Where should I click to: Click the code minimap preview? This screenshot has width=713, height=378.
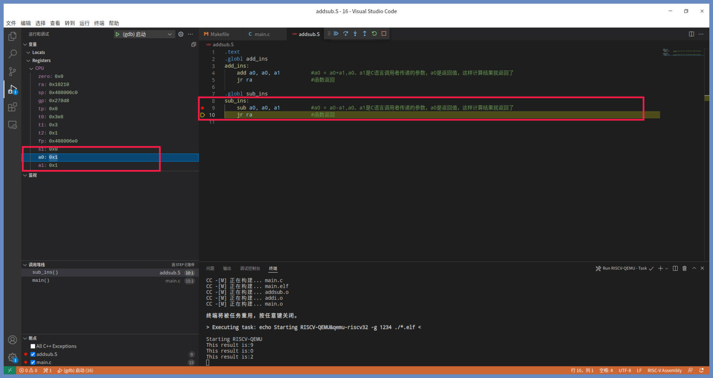point(683,52)
